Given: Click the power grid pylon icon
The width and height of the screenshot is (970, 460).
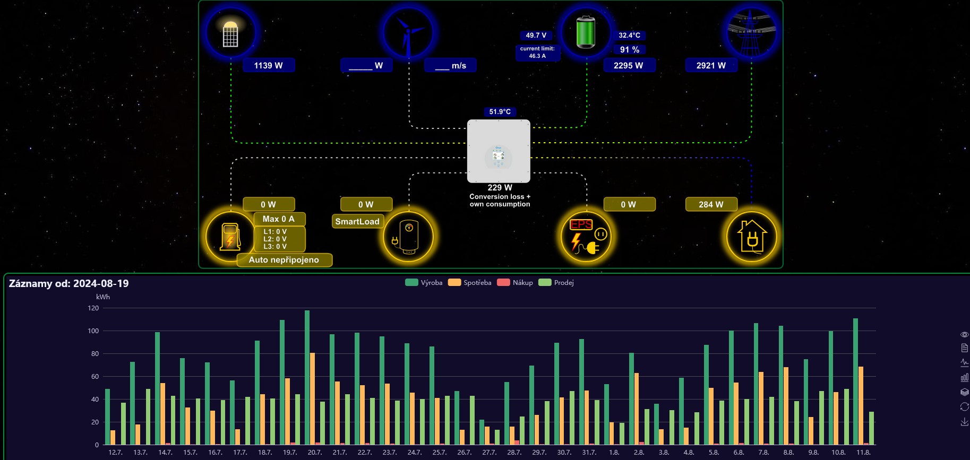Looking at the screenshot, I should (x=751, y=33).
